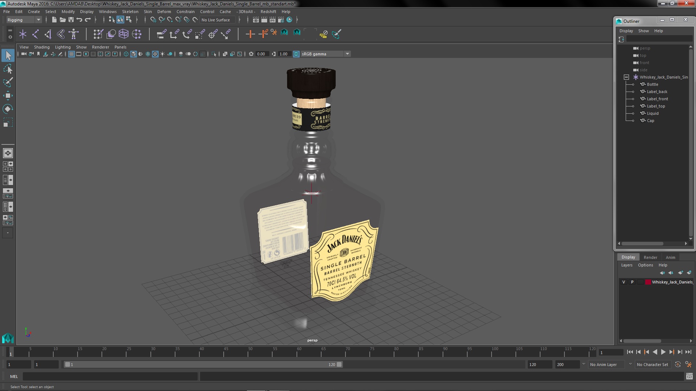Click the Auto keyframe toggle icon
Image resolution: width=696 pixels, height=391 pixels.
click(x=678, y=365)
